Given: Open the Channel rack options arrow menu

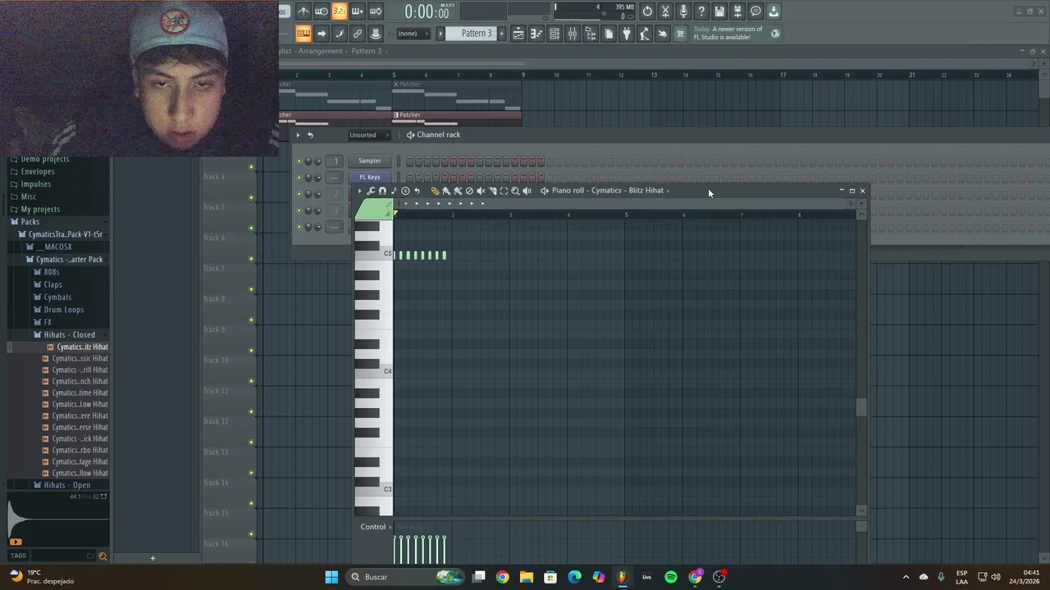Looking at the screenshot, I should [298, 135].
